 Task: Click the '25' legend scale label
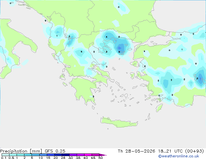click(63, 158)
